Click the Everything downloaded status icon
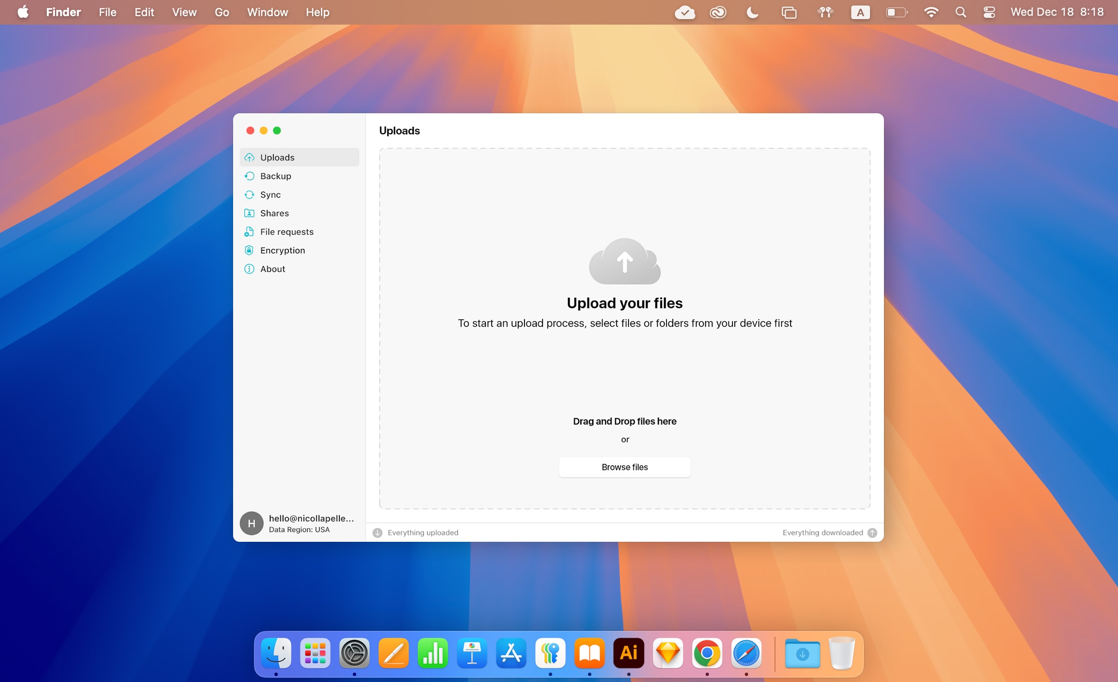Image resolution: width=1118 pixels, height=682 pixels. pos(872,532)
